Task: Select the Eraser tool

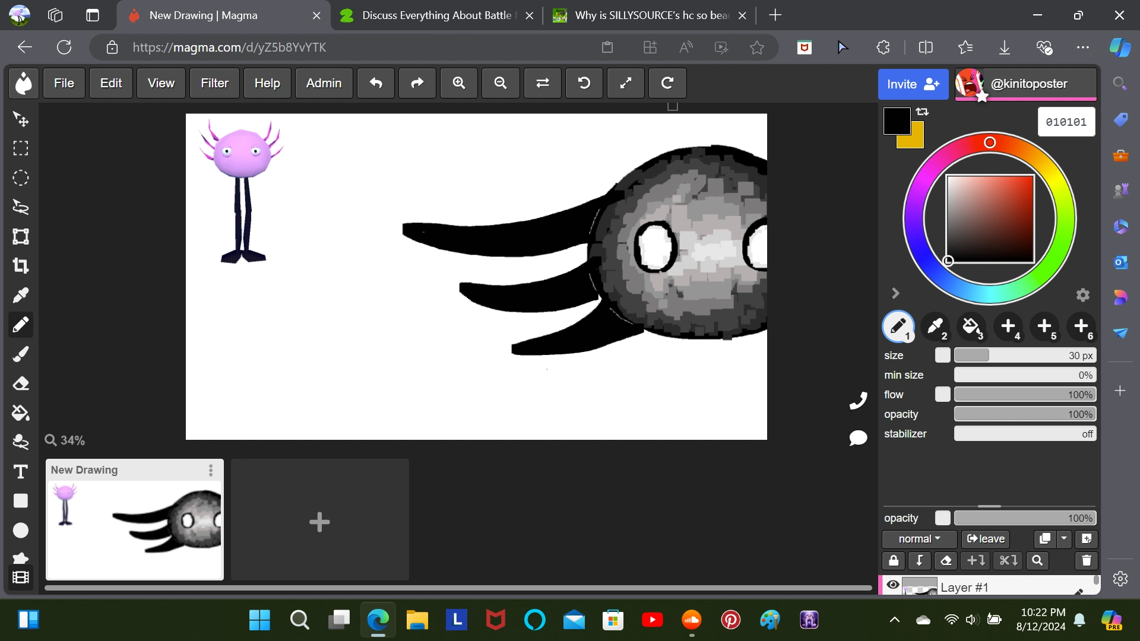Action: pos(21,383)
